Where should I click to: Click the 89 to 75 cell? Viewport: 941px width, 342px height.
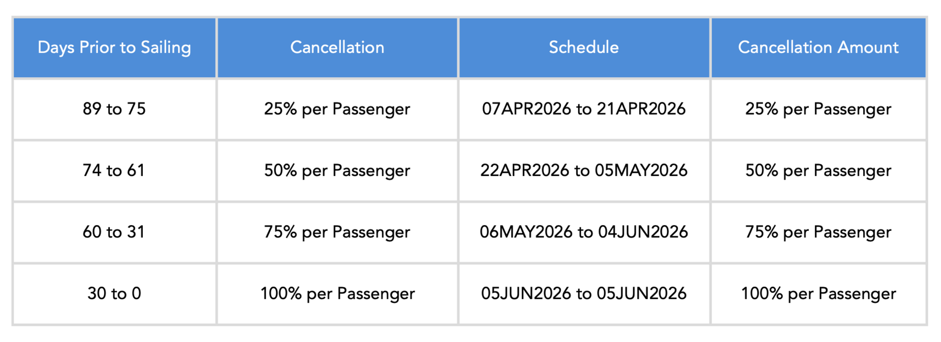click(114, 109)
